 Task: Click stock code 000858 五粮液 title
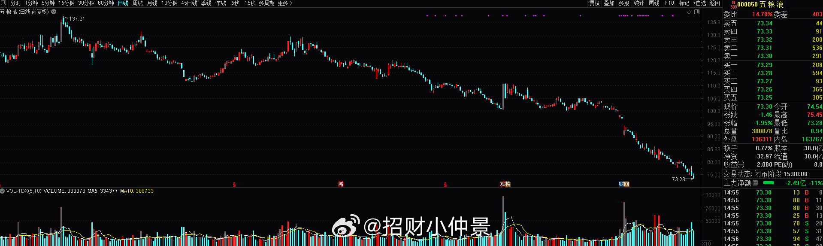(x=760, y=4)
